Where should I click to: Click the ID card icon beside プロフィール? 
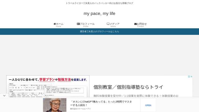click(78, 24)
